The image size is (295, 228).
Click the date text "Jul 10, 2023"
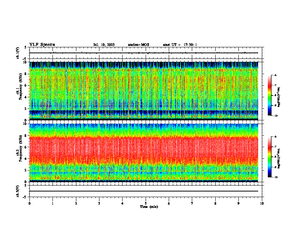[x=104, y=45]
